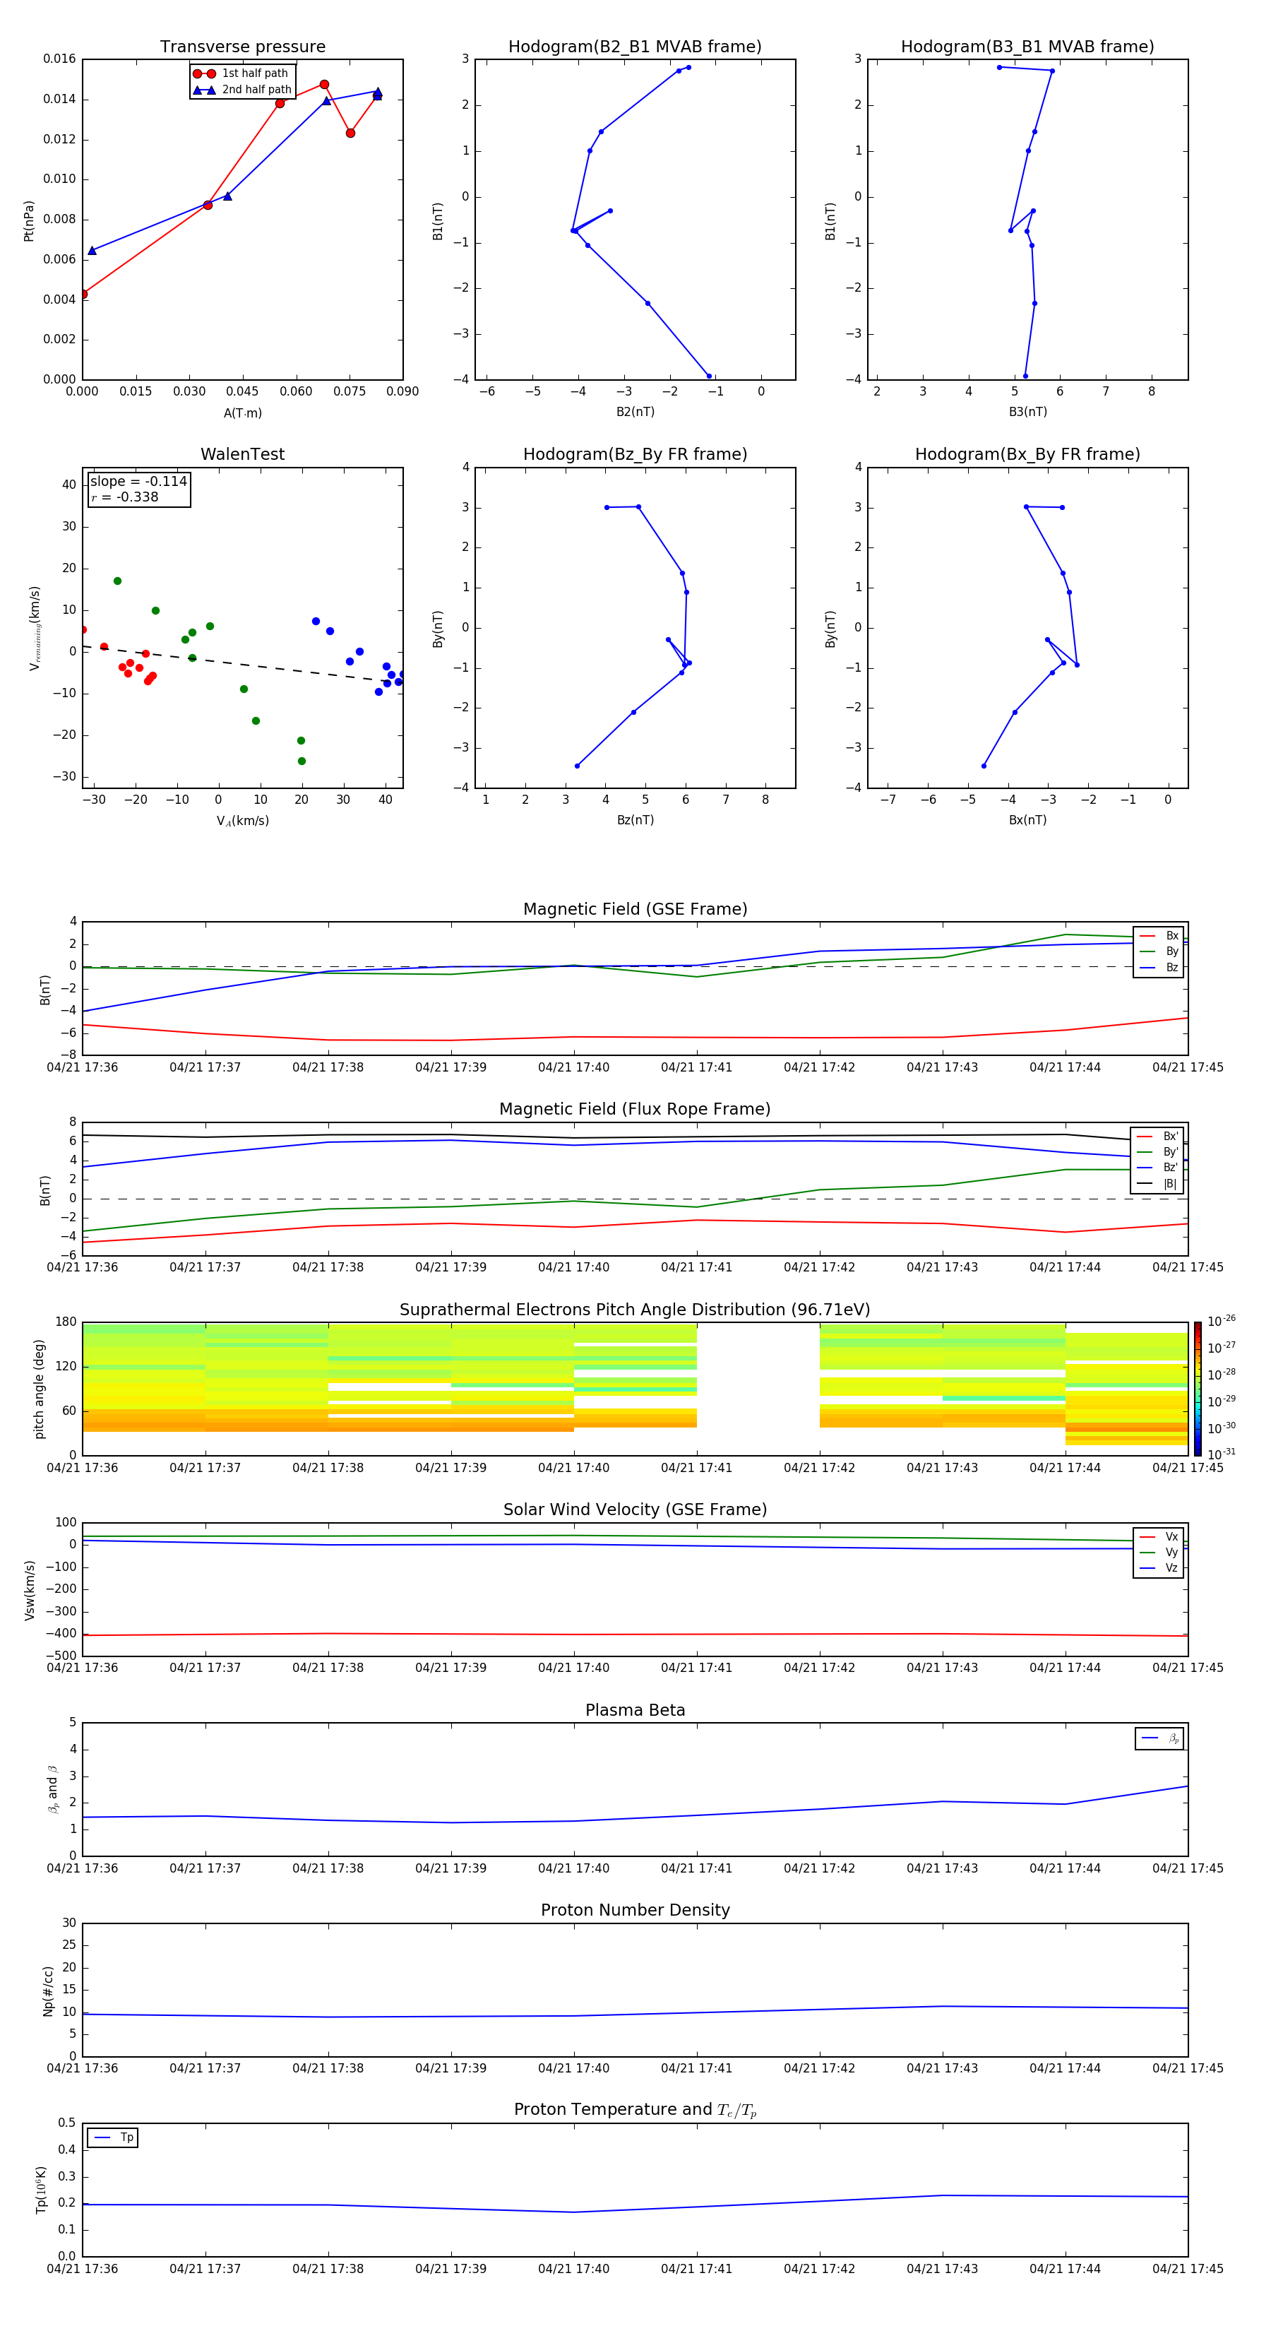Click the "slope = -0.114" annotation text

[x=138, y=482]
